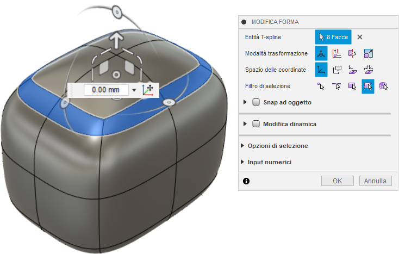
Task: Click the upward translate arrow manipulator
Action: tap(116, 40)
